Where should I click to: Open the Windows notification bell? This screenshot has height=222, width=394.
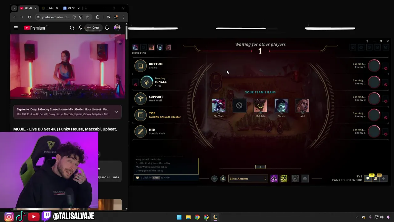tap(388, 217)
